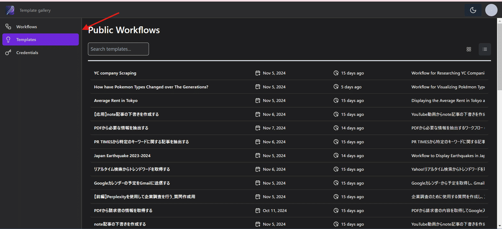The height and width of the screenshot is (229, 502).
Task: Focus the Search templates input field
Action: click(118, 49)
